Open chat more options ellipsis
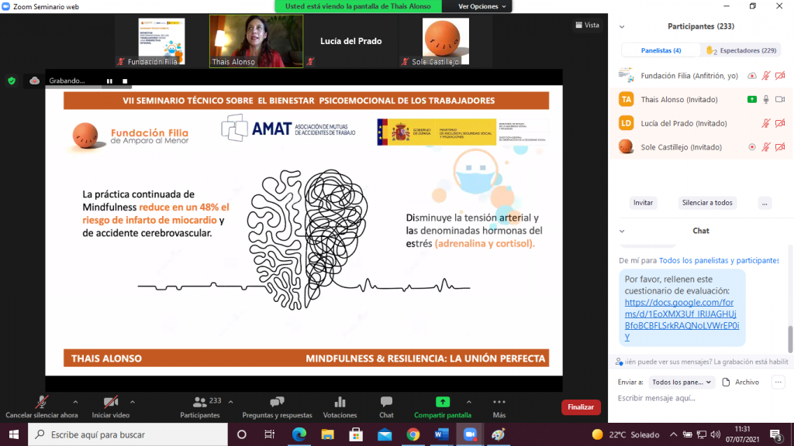The width and height of the screenshot is (794, 446). [778, 383]
